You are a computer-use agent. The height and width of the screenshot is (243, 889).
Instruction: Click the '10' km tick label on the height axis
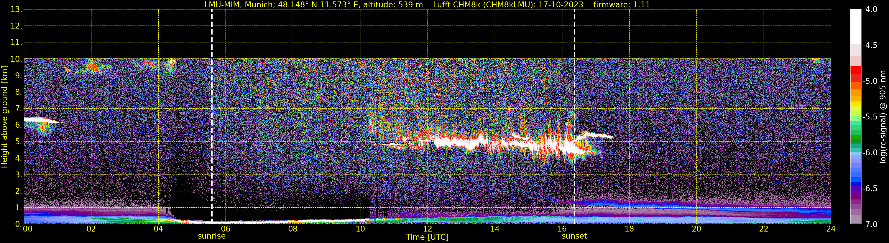pos(16,59)
